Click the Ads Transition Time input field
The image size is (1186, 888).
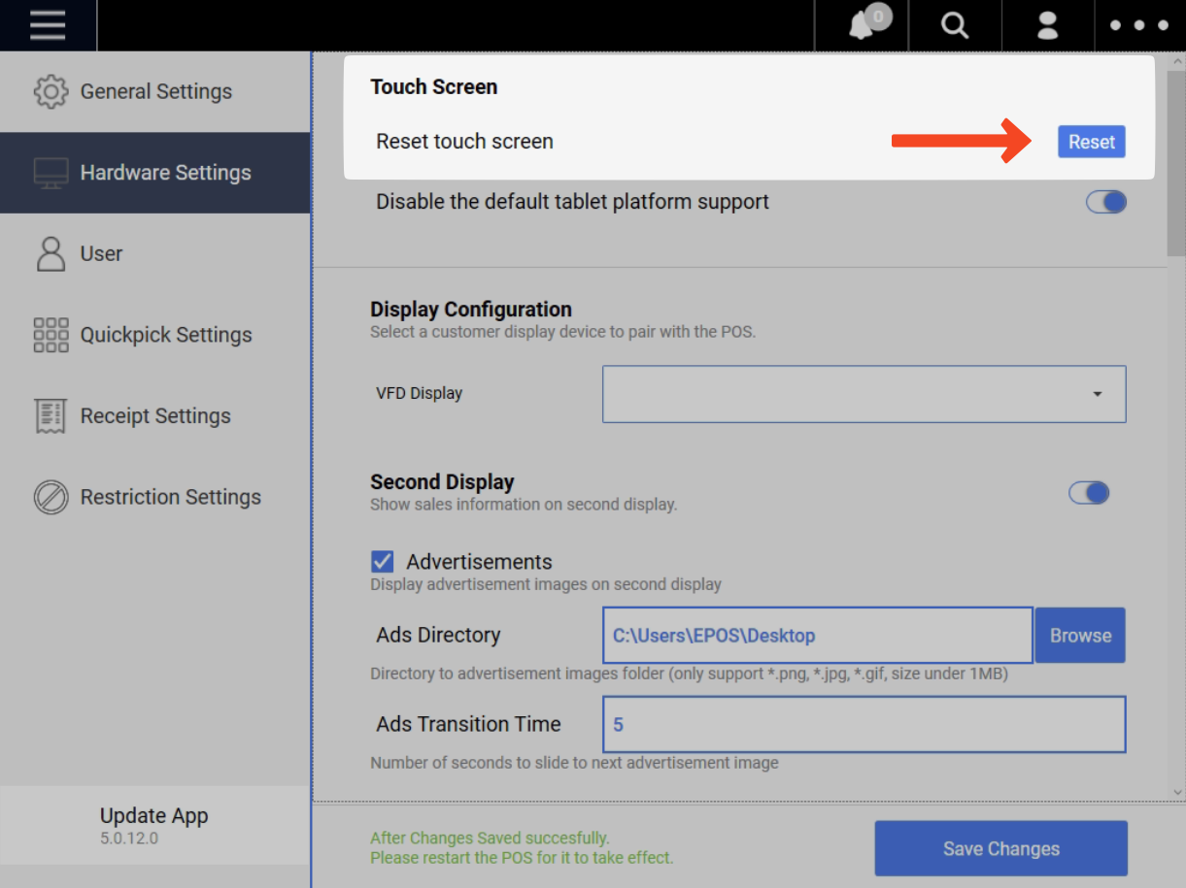coord(864,724)
